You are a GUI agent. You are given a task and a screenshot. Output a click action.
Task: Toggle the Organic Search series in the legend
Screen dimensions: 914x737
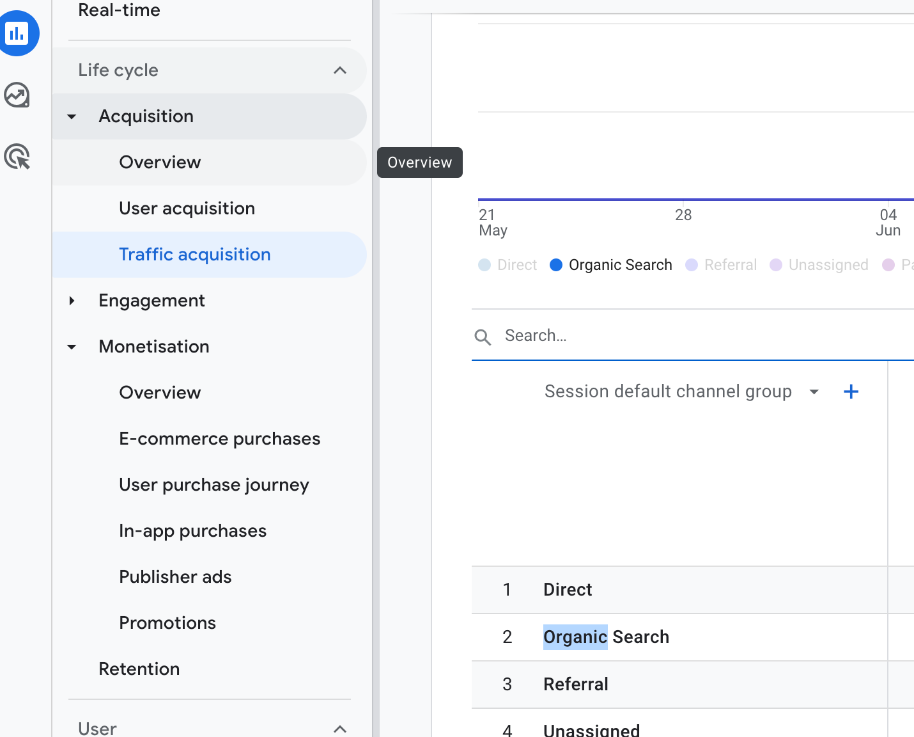pos(610,264)
